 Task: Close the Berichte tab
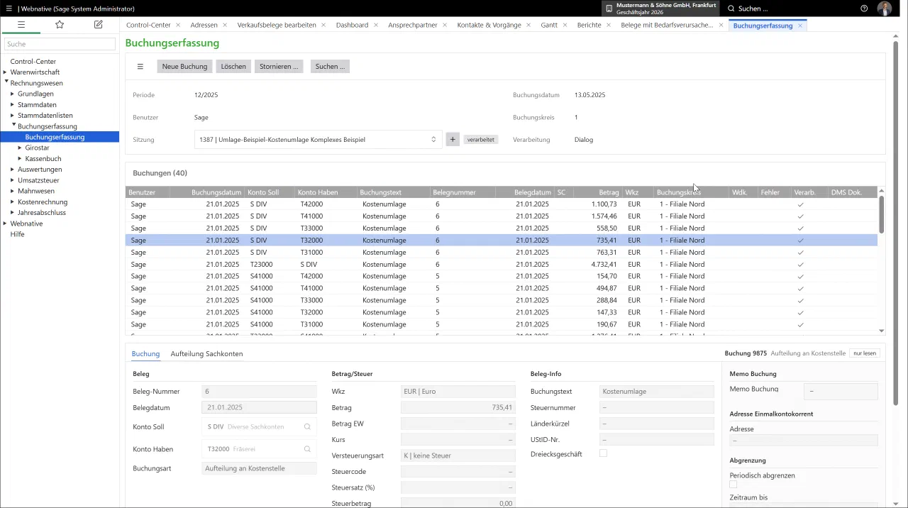[609, 25]
